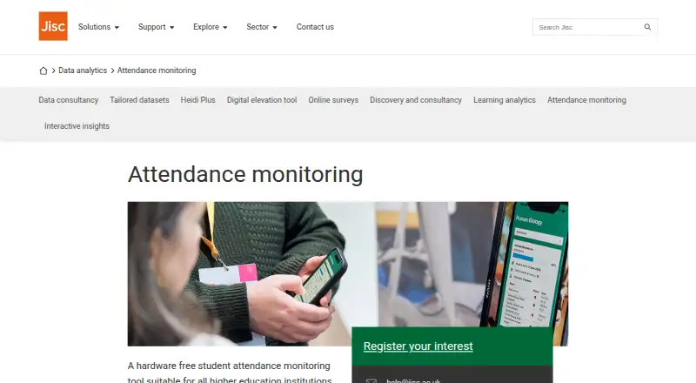Open the Contact us page
Image resolution: width=696 pixels, height=383 pixels.
[x=315, y=27]
